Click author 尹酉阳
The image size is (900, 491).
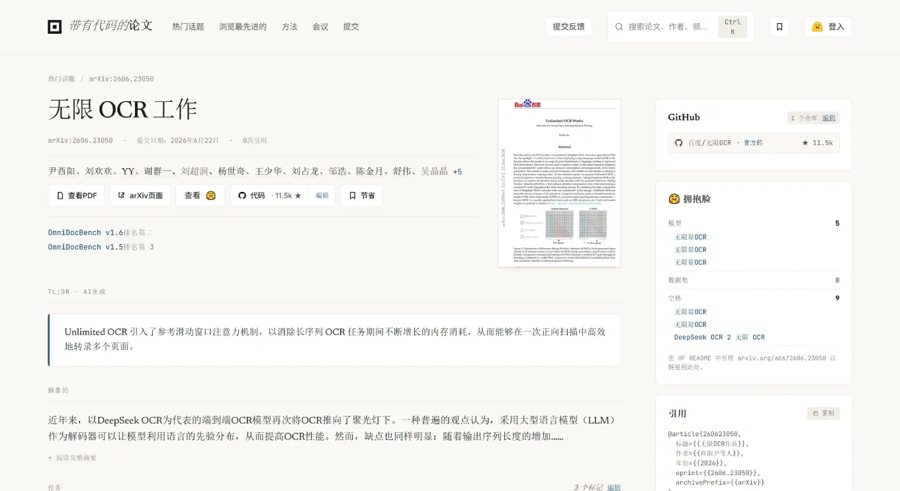(x=62, y=171)
